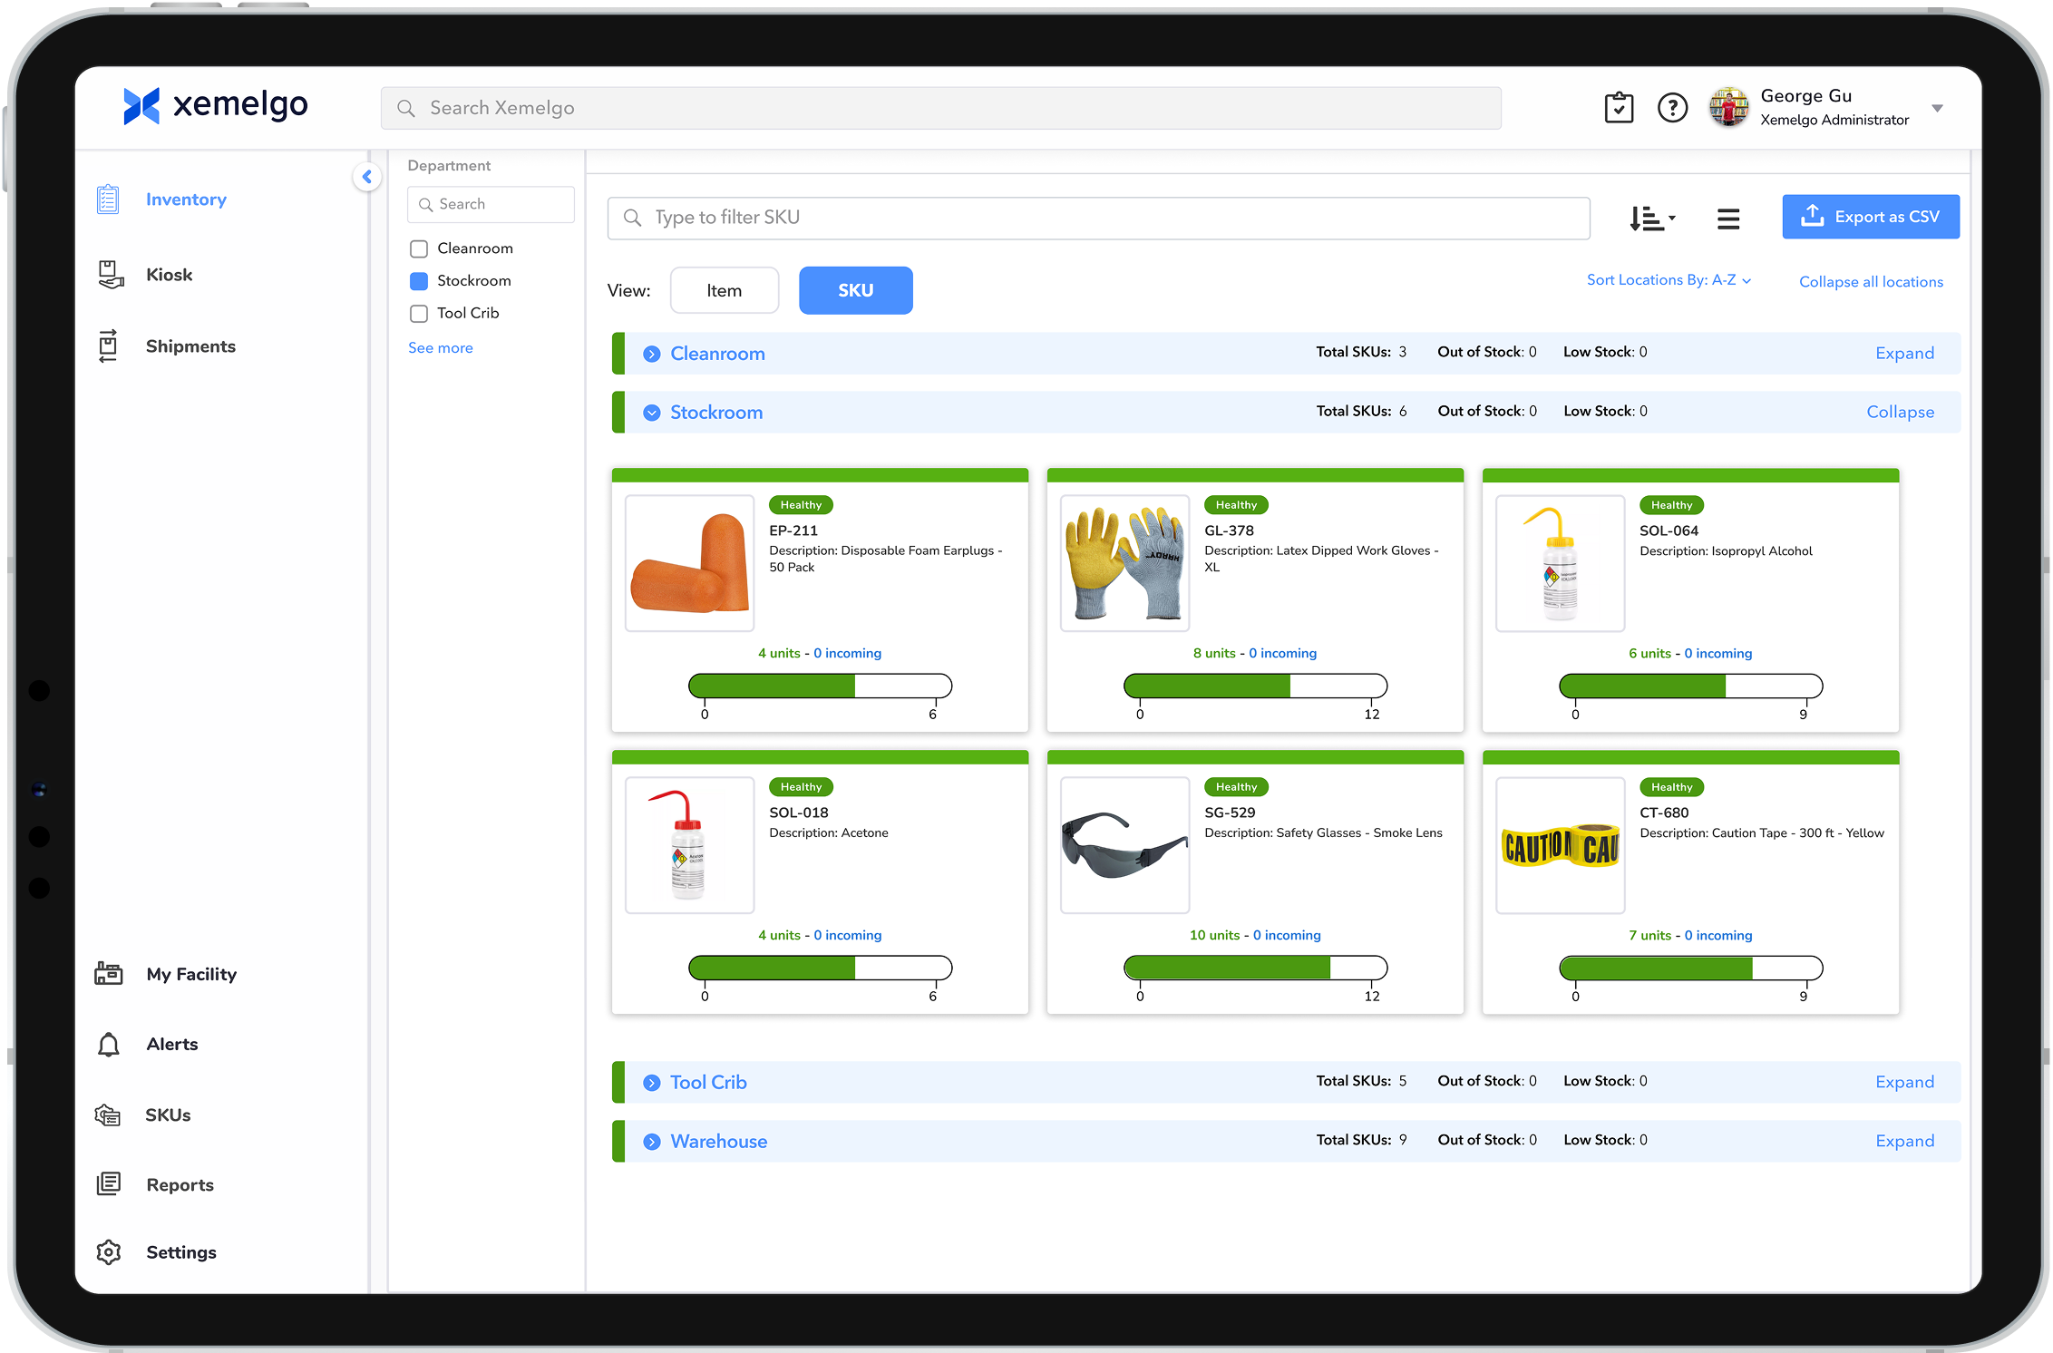The image size is (2053, 1353).
Task: Check the Tool Crib department checkbox
Action: (x=419, y=314)
